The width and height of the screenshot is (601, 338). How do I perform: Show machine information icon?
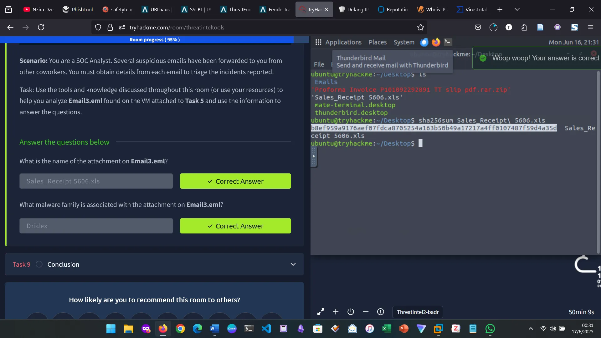click(381, 312)
